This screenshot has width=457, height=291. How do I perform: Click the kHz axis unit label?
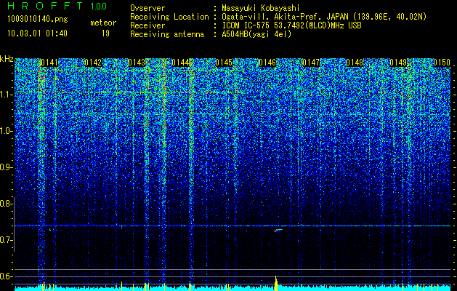[7, 60]
